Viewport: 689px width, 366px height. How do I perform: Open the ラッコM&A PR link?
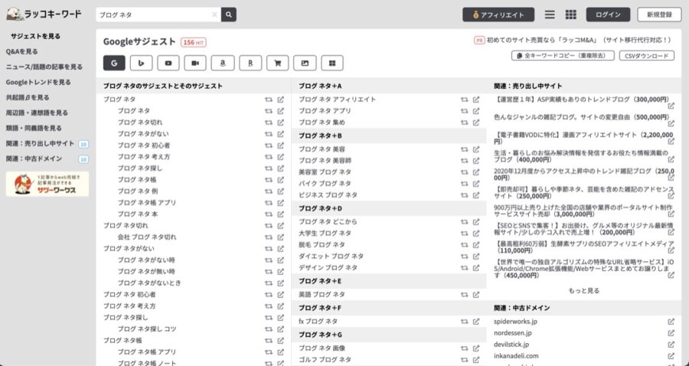coord(579,40)
